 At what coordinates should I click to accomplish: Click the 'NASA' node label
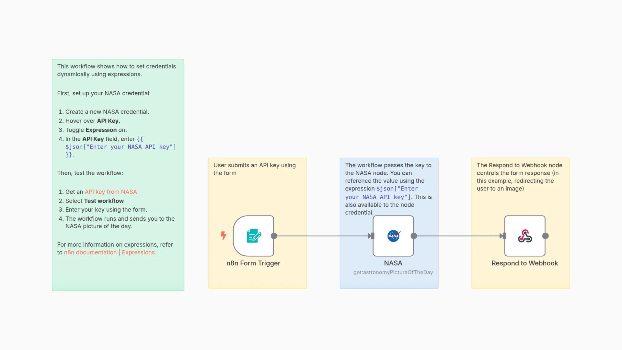(x=393, y=263)
